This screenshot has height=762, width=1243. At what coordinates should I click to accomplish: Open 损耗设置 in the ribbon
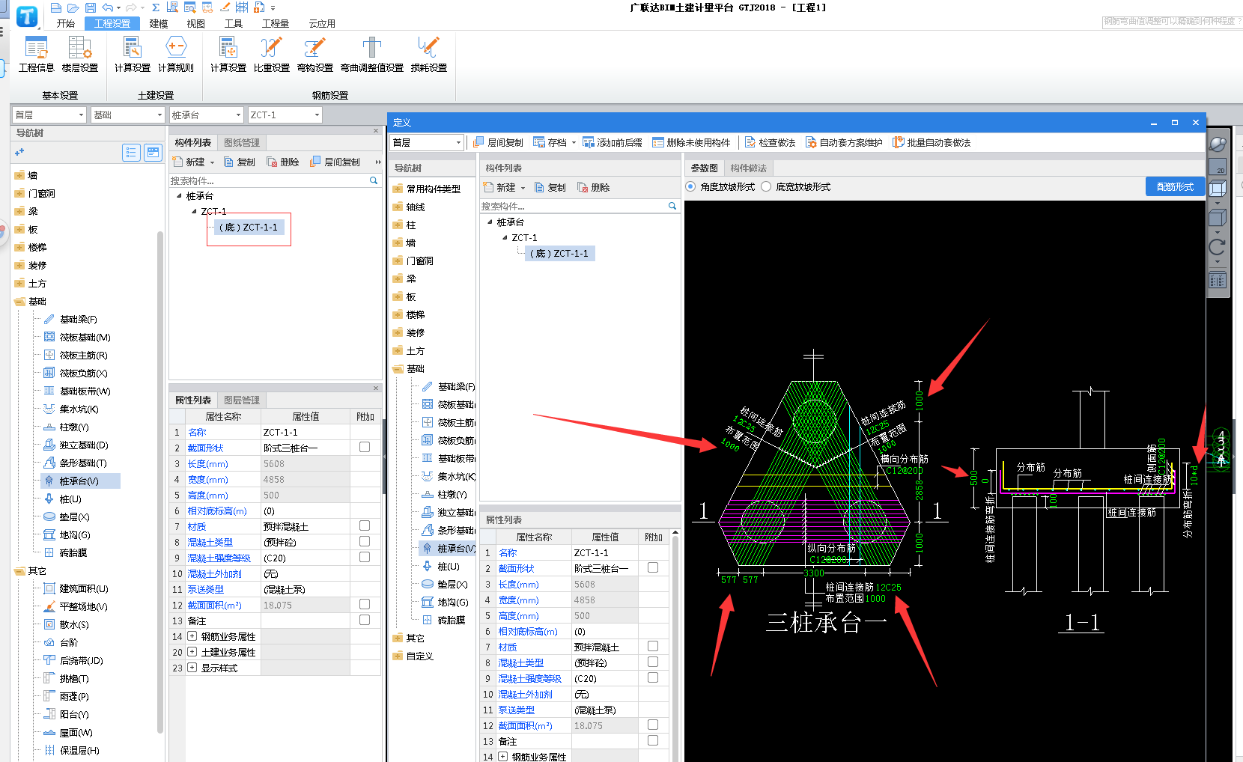[429, 55]
